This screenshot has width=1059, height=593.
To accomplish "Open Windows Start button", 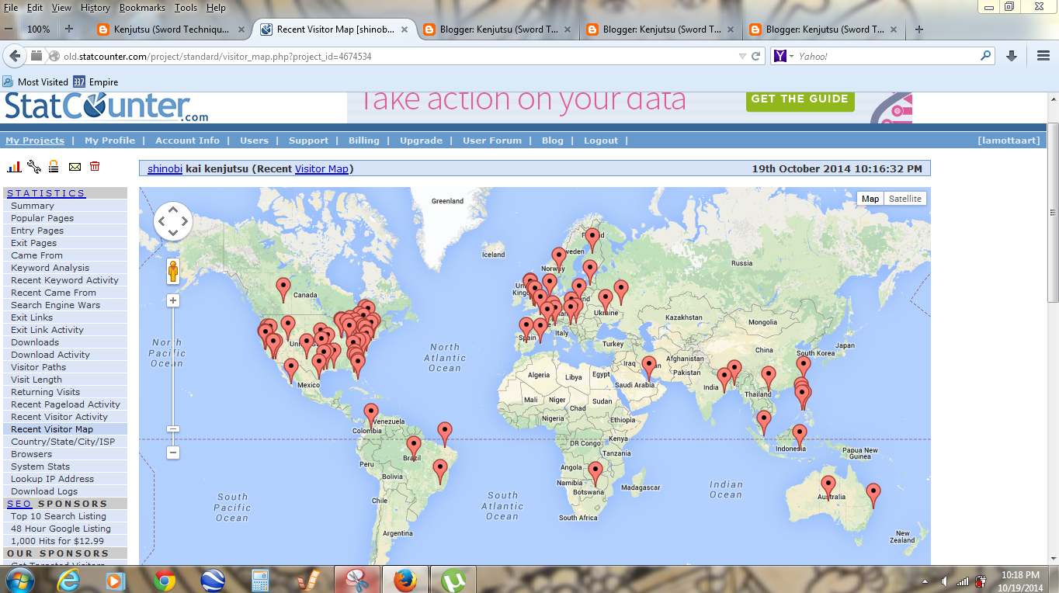I will coord(19,580).
